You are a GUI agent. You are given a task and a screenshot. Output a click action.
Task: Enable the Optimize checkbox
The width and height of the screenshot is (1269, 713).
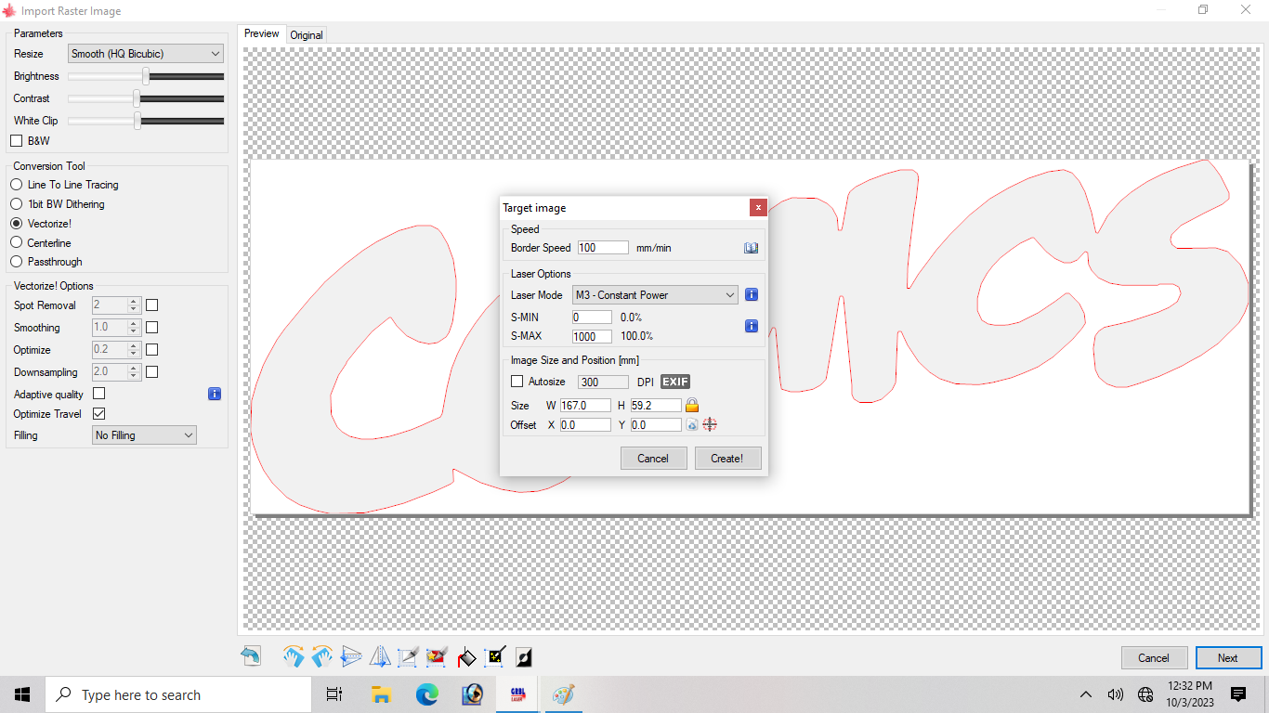tap(152, 349)
